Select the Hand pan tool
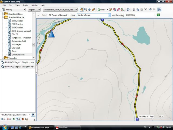This screenshot has width=173, height=130. point(81,9)
